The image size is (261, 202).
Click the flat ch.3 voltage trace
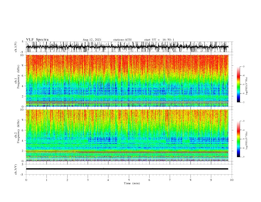[127, 169]
